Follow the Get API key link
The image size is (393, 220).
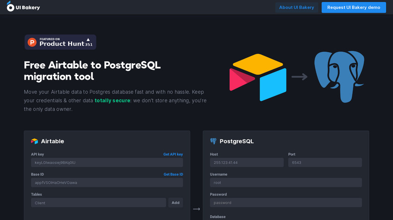point(173,154)
